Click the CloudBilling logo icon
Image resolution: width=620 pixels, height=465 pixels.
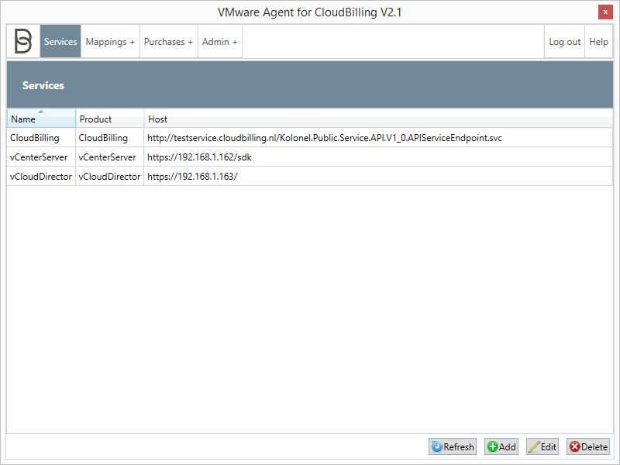[x=23, y=42]
